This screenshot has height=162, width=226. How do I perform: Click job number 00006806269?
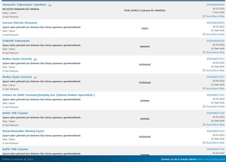(x=215, y=41)
